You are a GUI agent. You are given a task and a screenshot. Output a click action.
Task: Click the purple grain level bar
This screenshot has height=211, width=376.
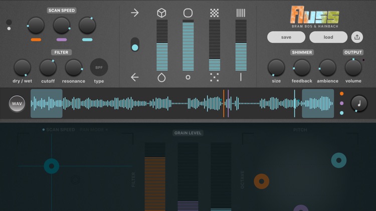(x=188, y=177)
